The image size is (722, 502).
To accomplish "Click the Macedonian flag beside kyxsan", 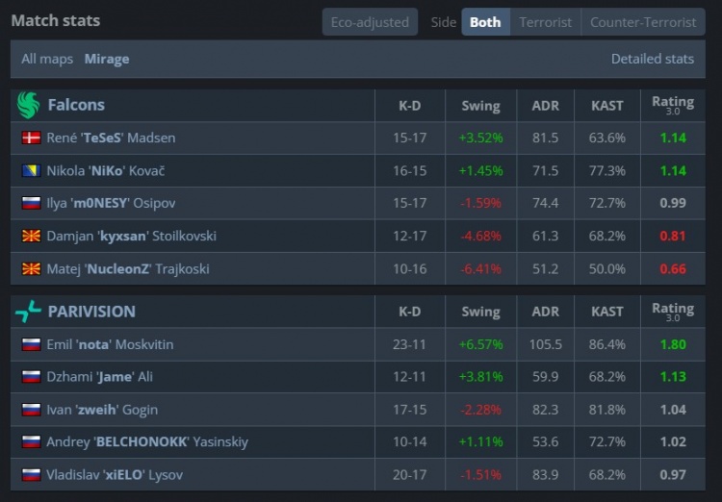I will 31,236.
